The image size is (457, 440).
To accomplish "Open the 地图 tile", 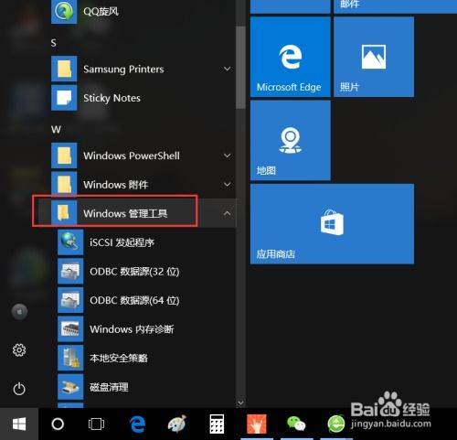I will tap(291, 140).
